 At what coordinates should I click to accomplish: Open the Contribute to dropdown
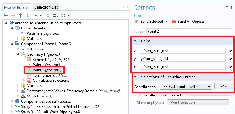(x=186, y=87)
